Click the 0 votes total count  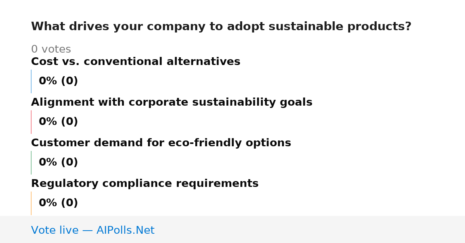pos(51,50)
